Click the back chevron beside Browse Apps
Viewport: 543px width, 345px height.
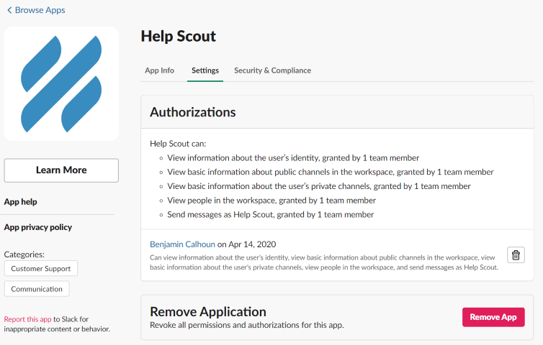9,11
